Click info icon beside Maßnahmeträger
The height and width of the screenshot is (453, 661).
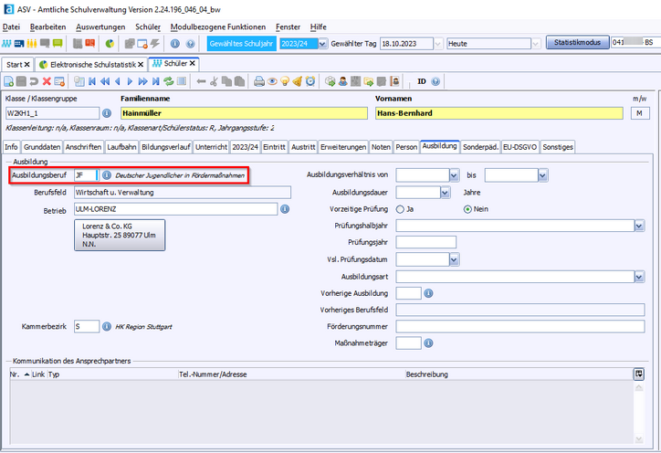tap(428, 343)
